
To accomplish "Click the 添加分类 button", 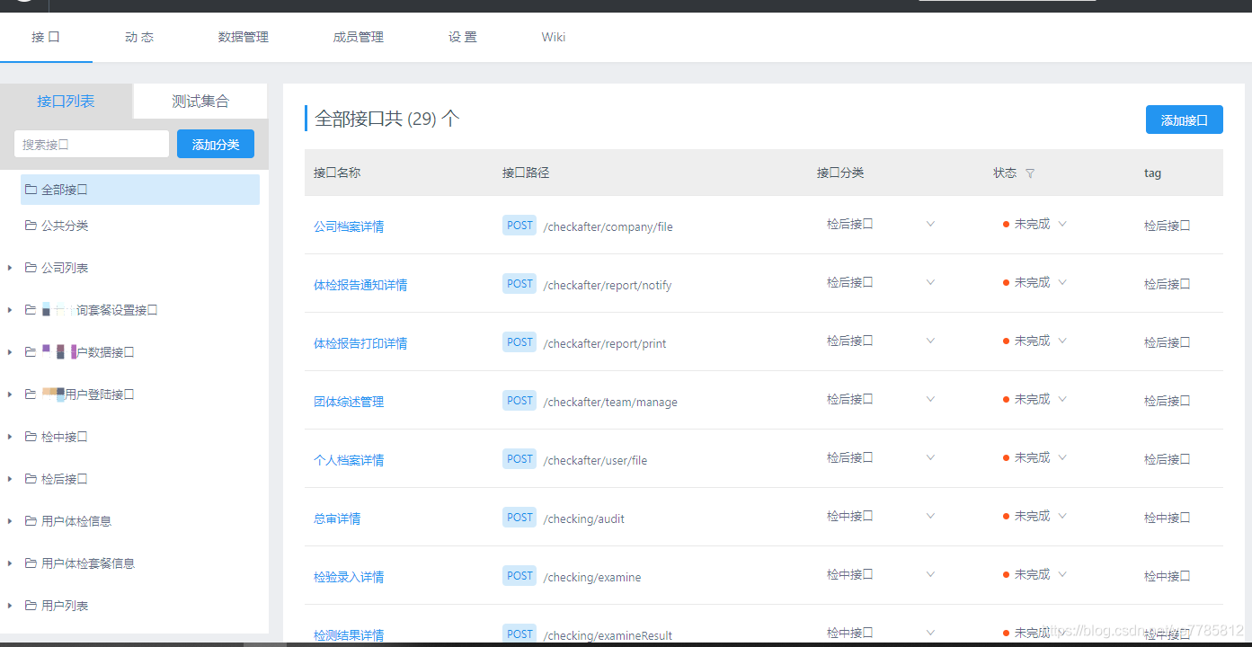I will pos(216,144).
